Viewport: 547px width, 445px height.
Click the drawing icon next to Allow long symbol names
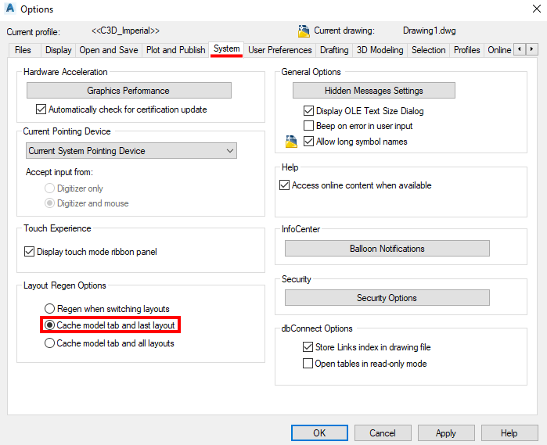(x=291, y=142)
